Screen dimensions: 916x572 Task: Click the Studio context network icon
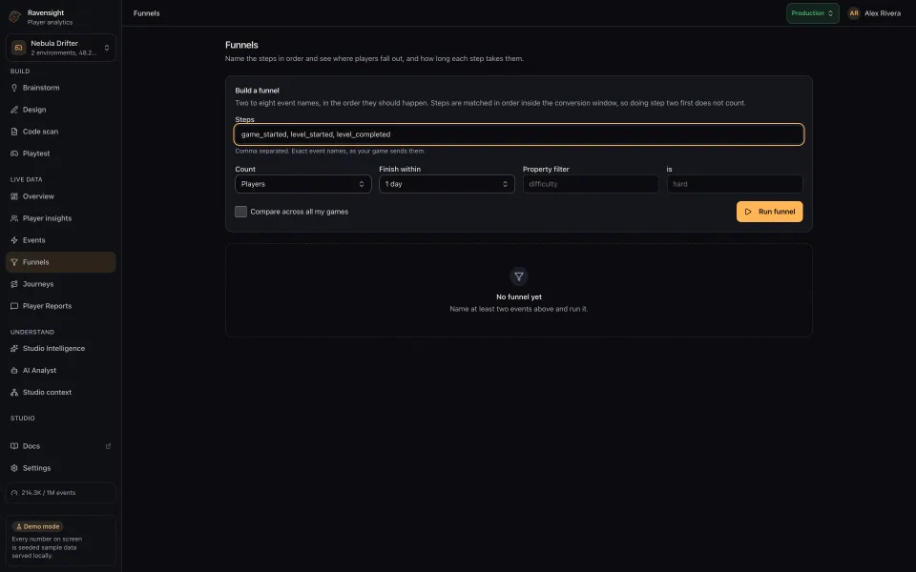click(x=14, y=392)
